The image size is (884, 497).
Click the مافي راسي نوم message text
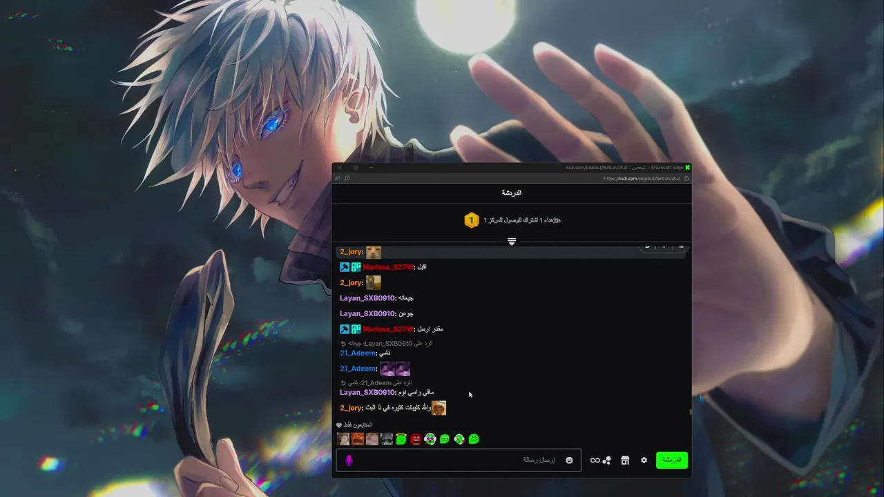(x=416, y=392)
